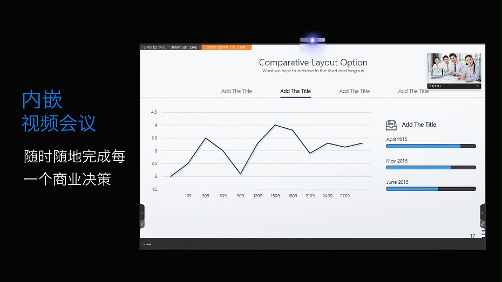Click the June 2015 progress bar
The width and height of the screenshot is (502, 282).
[x=431, y=189]
